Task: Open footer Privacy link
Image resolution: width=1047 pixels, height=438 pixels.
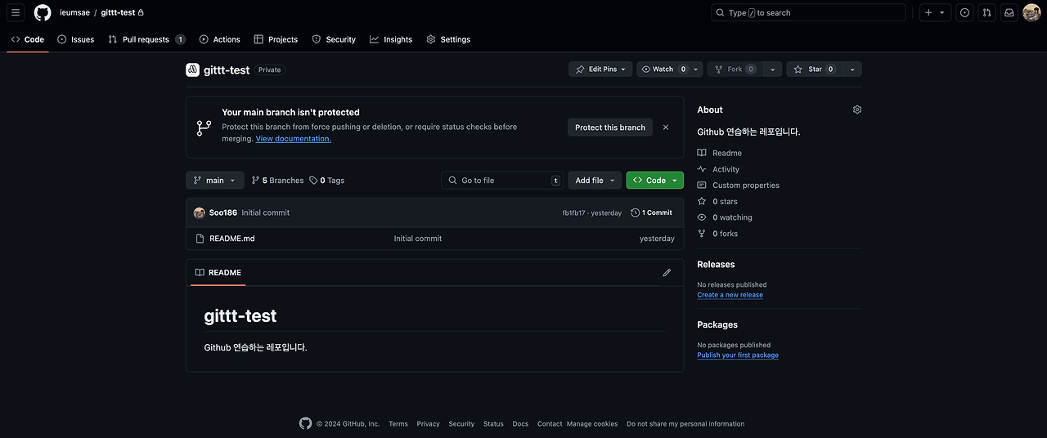Action: (428, 424)
